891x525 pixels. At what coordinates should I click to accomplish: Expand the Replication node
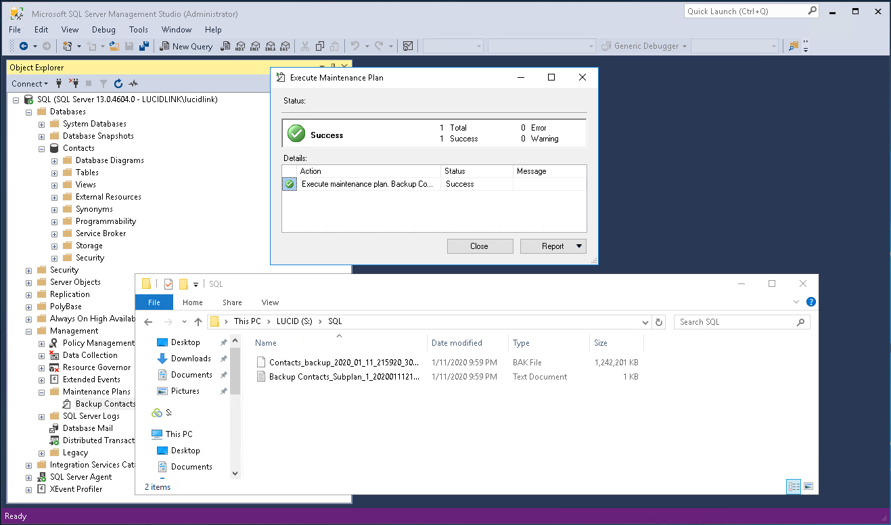tap(29, 294)
